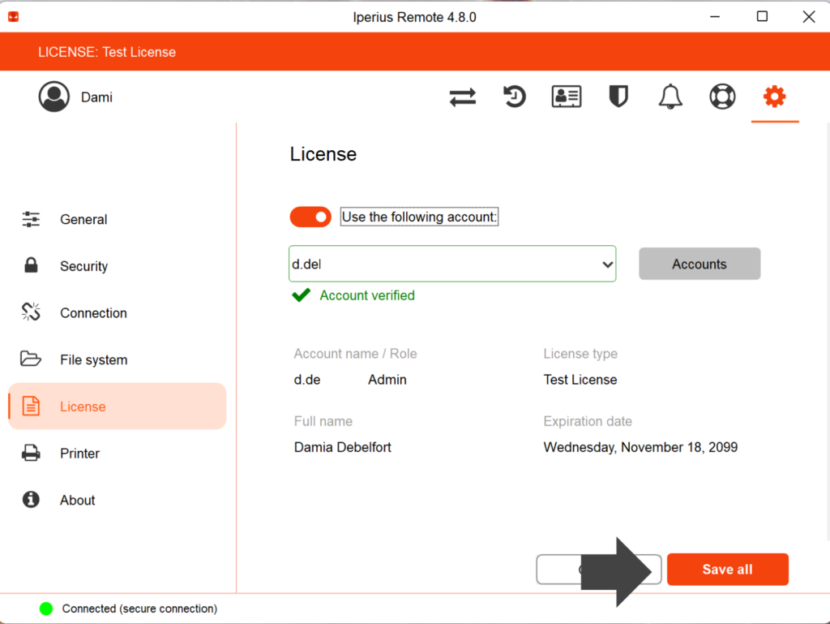The width and height of the screenshot is (830, 624).
Task: Open Connection settings section
Action: 93,313
